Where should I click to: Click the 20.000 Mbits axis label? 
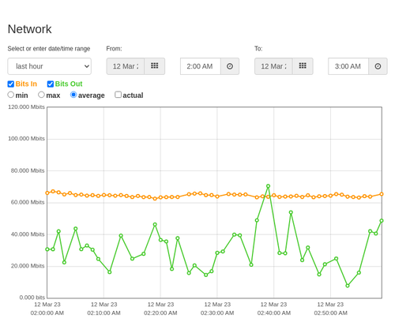[28, 266]
